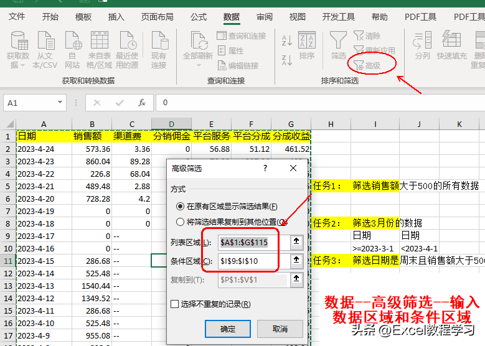The height and width of the screenshot is (346, 485).
Task: Open the 高级 advanced filter tool
Action: click(x=367, y=65)
